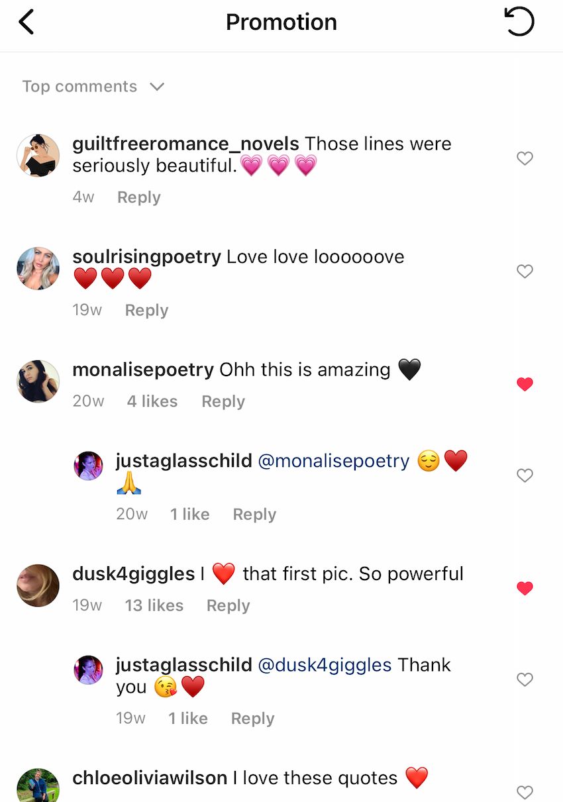Tap the refresh icon in the header
The width and height of the screenshot is (563, 802).
pyautogui.click(x=519, y=23)
